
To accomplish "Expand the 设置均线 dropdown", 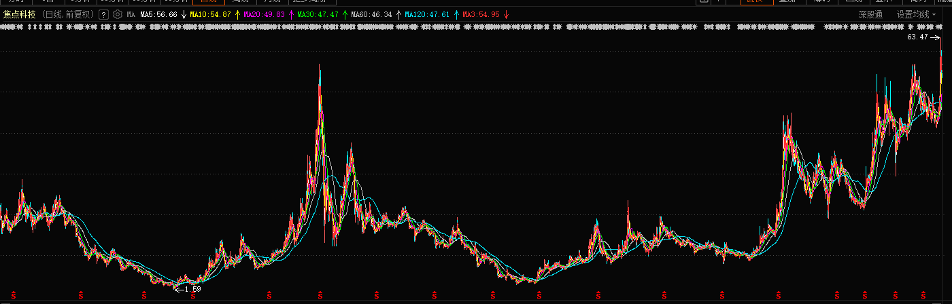I will [915, 14].
